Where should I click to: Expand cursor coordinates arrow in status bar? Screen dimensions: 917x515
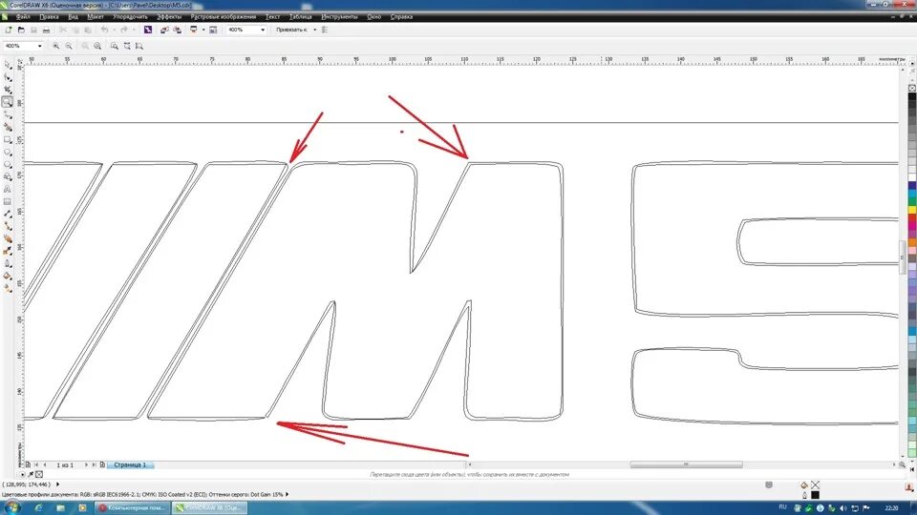(57, 484)
